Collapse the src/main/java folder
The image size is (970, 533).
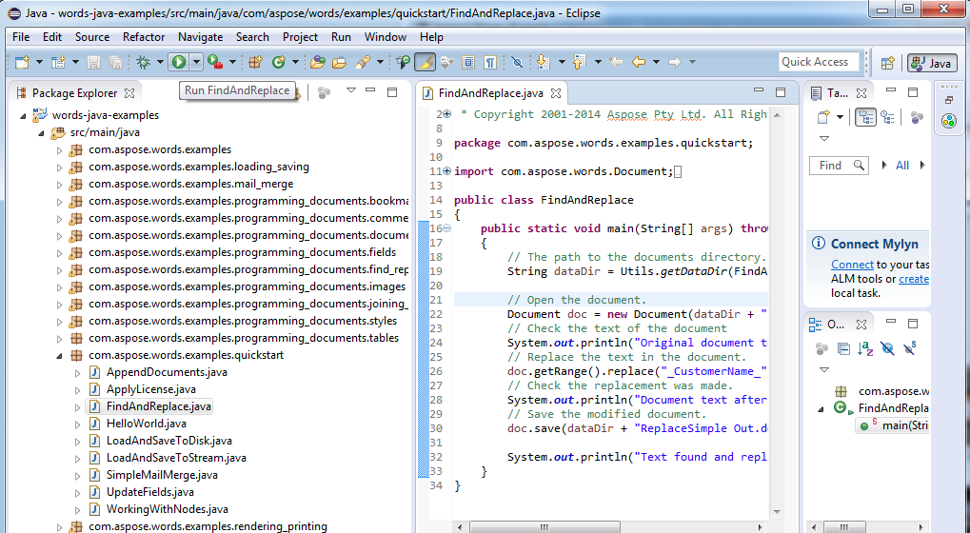(42, 133)
